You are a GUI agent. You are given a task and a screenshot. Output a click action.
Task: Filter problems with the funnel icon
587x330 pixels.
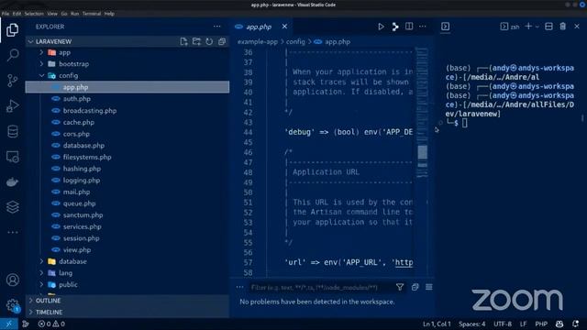[400, 287]
